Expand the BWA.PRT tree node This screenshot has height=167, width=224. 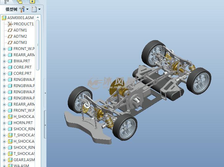(x=4, y=61)
